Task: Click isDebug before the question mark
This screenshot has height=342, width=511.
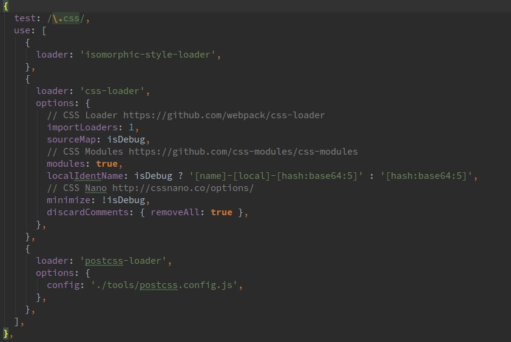Action: (153, 176)
